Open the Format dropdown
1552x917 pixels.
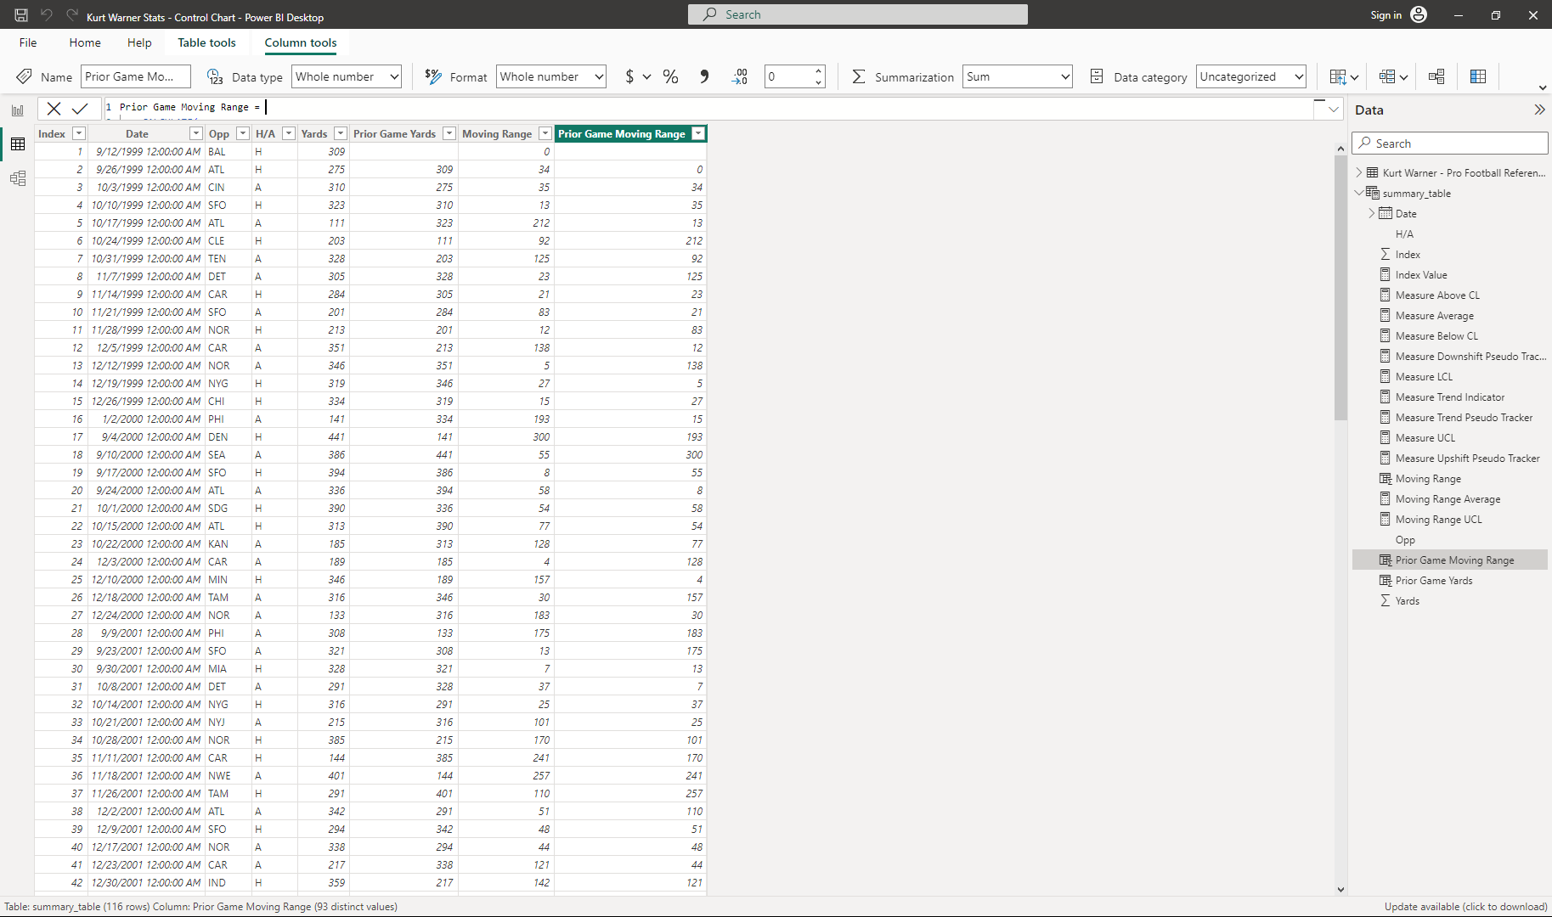[x=551, y=76]
